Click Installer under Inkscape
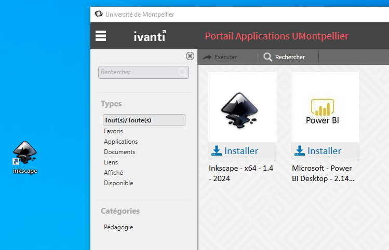This screenshot has height=250, width=389. tap(235, 150)
